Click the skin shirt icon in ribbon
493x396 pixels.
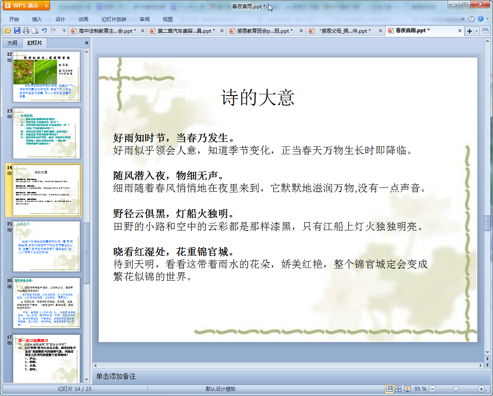coord(472,19)
